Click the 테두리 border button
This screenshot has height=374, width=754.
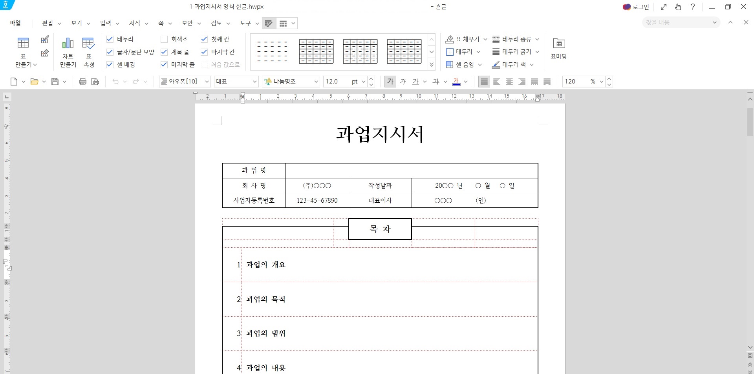pyautogui.click(x=459, y=52)
